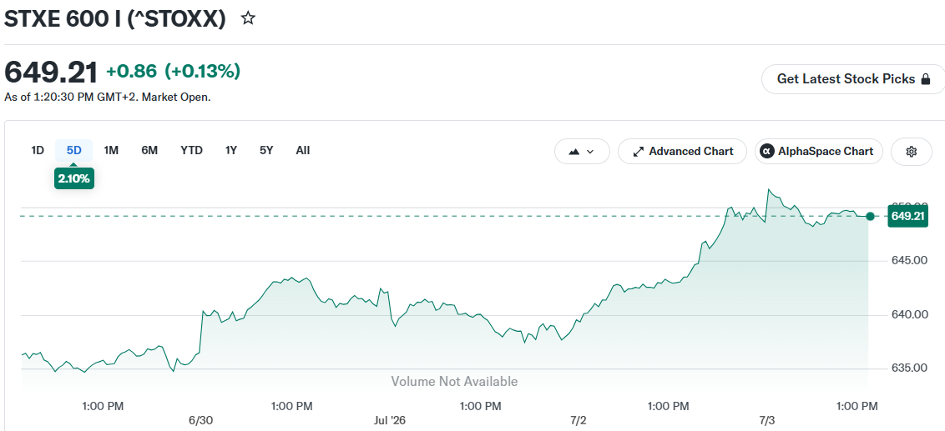Click the (+0.13%) percent change

pyautogui.click(x=203, y=72)
